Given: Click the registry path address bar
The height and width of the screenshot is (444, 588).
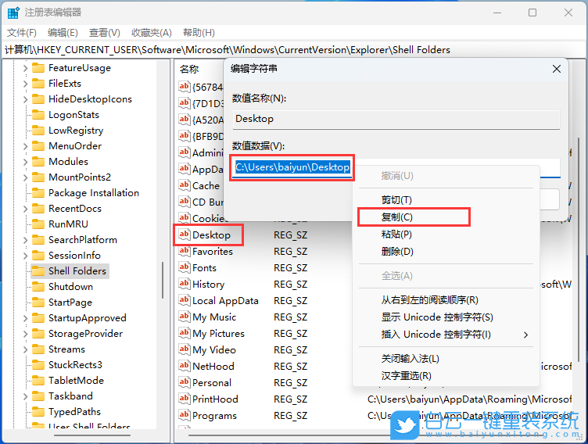Looking at the screenshot, I should (294, 49).
